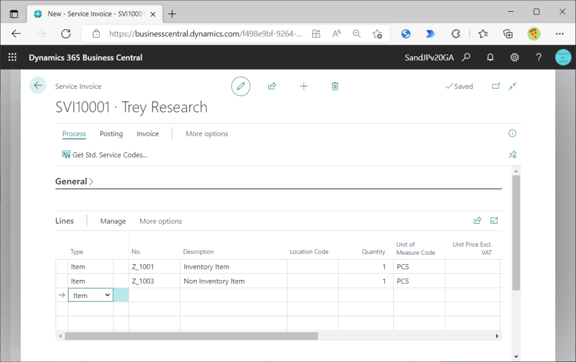Screen dimensions: 576x362
Task: Open browser extensions puzzle icon
Action: 456,34
